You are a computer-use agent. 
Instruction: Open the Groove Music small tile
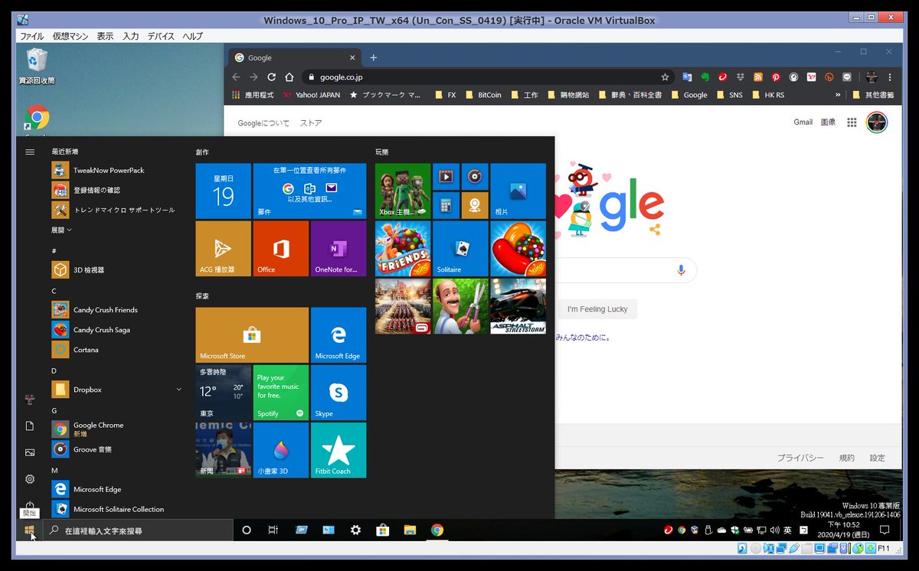[x=475, y=177]
